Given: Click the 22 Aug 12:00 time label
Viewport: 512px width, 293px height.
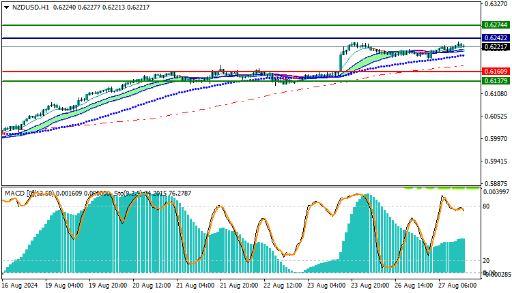Looking at the screenshot, I should [x=283, y=286].
